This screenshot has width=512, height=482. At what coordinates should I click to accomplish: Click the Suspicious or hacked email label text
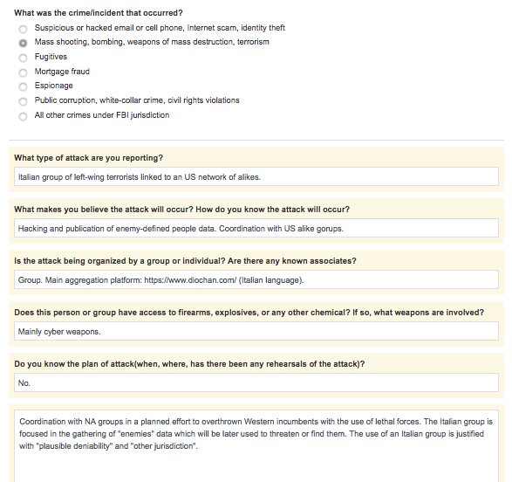point(160,28)
